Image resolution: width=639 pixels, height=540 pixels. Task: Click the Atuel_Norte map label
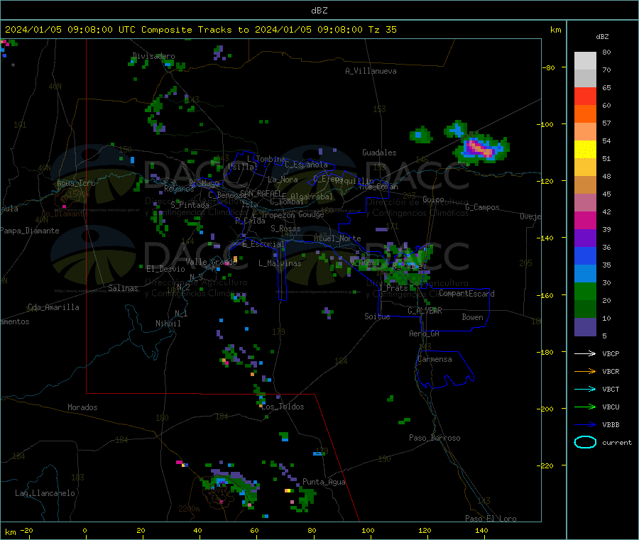point(337,238)
